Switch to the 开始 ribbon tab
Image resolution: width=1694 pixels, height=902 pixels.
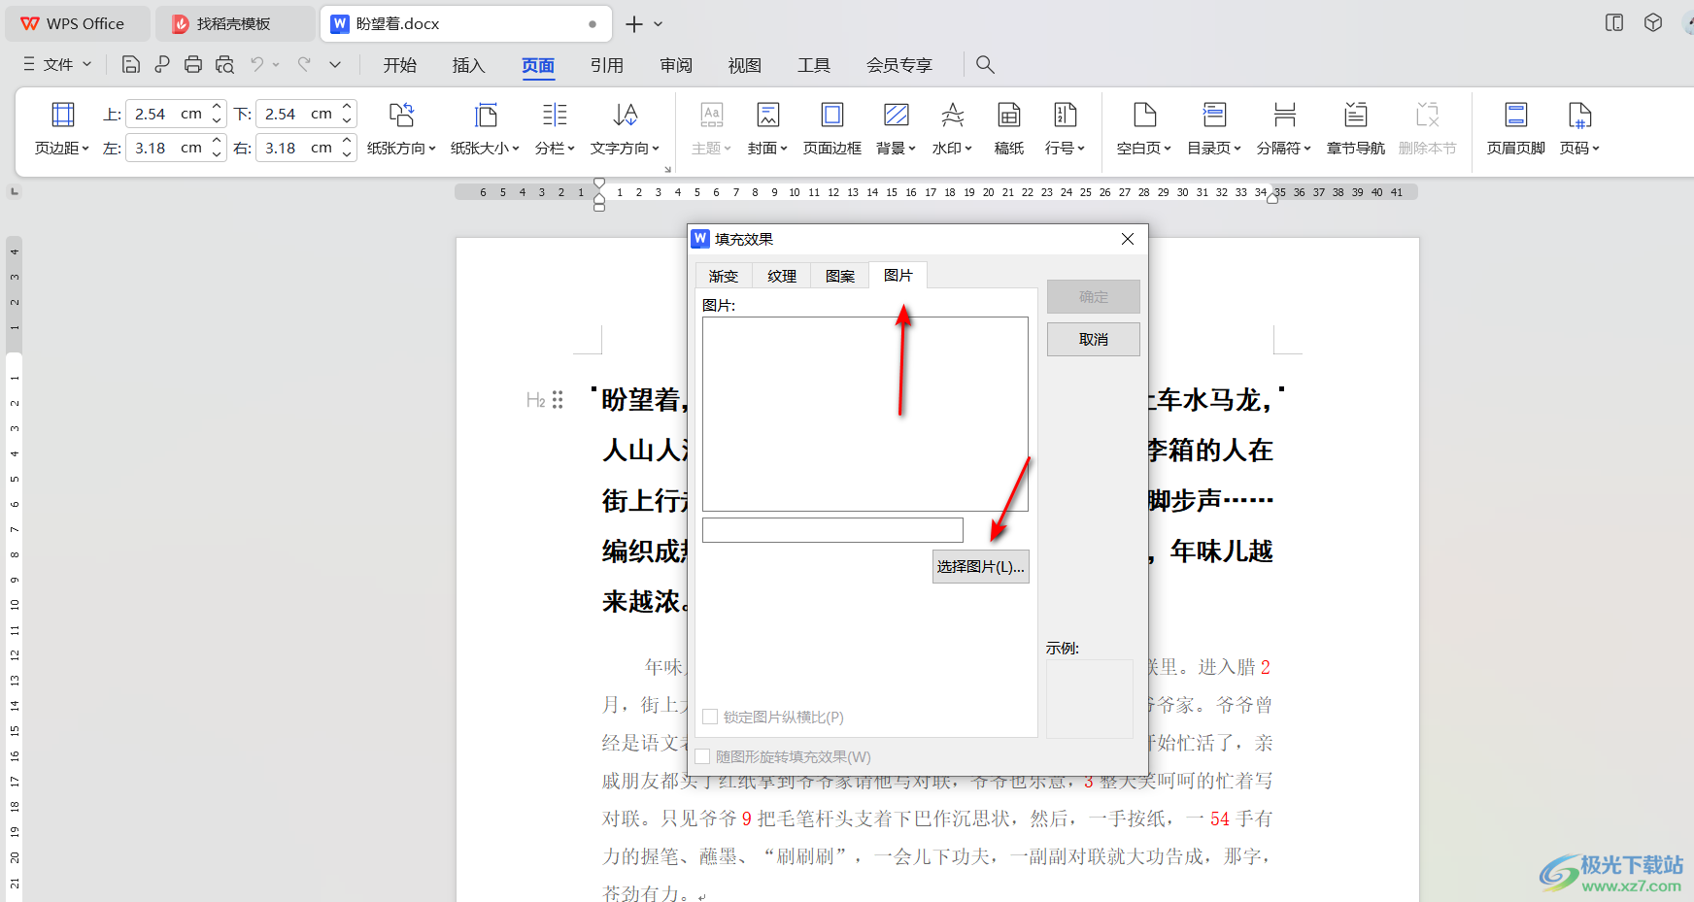click(x=399, y=64)
